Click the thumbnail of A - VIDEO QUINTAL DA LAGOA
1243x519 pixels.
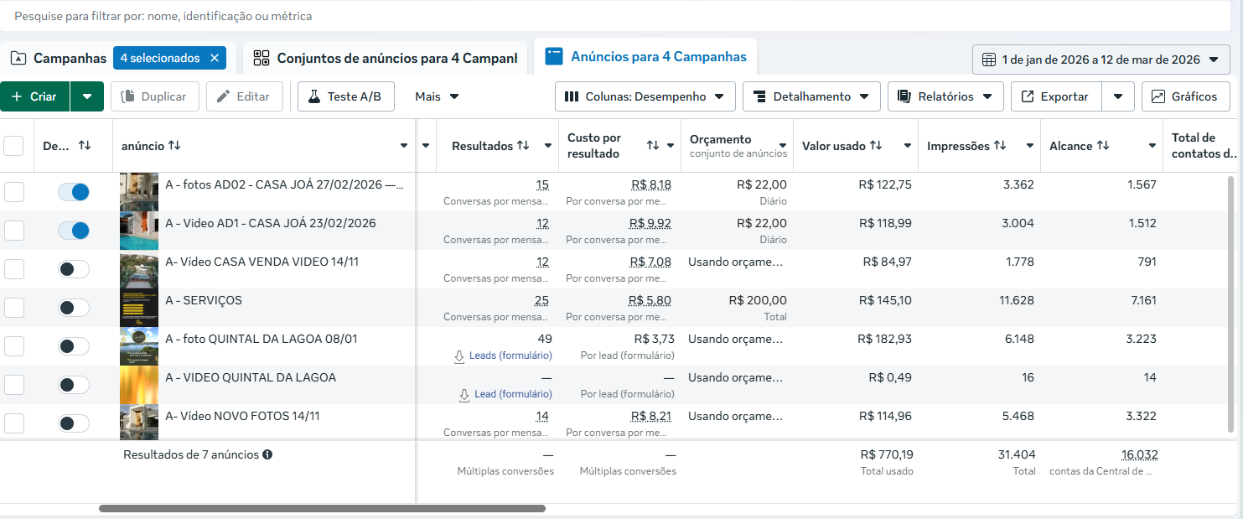138,384
